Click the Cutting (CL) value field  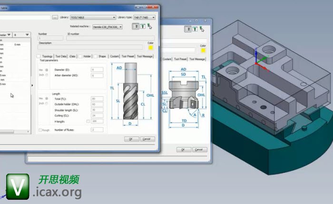[97, 115]
